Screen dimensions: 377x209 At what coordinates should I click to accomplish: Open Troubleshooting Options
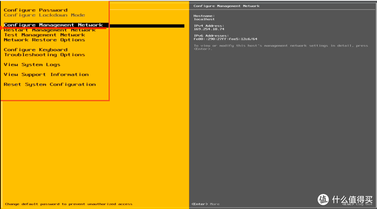click(44, 55)
